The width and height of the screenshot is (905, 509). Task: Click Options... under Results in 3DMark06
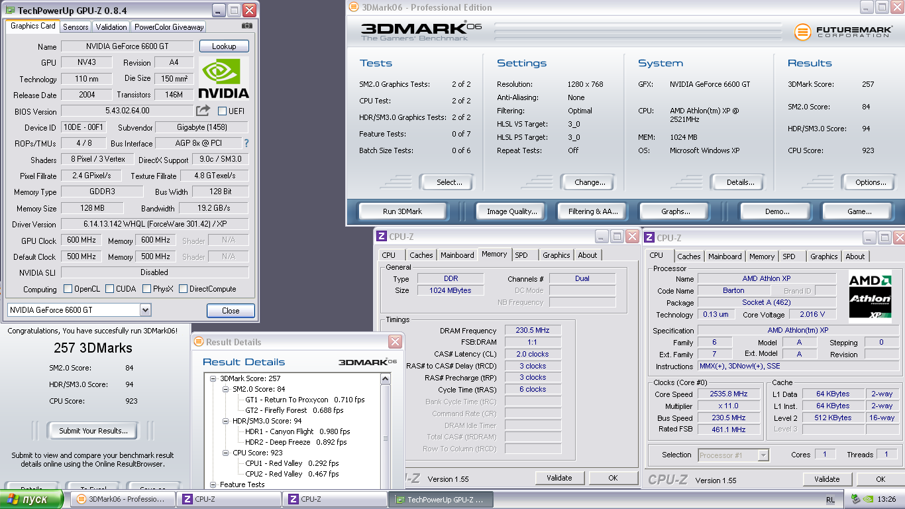[x=871, y=182]
